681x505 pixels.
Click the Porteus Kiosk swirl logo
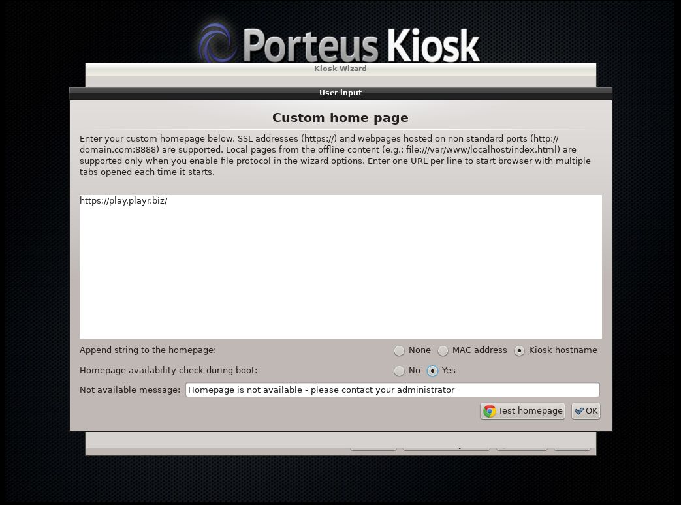217,42
